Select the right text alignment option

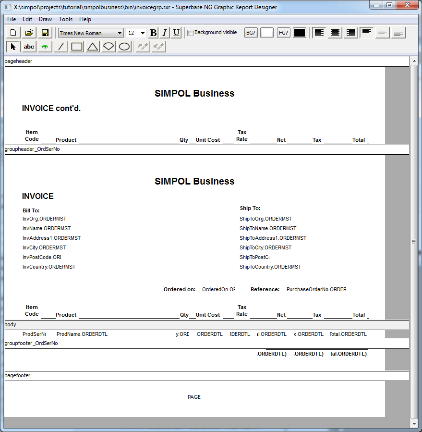click(350, 32)
